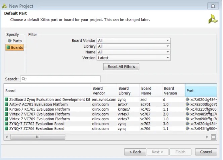Click the Virtex-7 VC709 board icon
The height and width of the screenshot is (160, 223).
(x=6, y=119)
